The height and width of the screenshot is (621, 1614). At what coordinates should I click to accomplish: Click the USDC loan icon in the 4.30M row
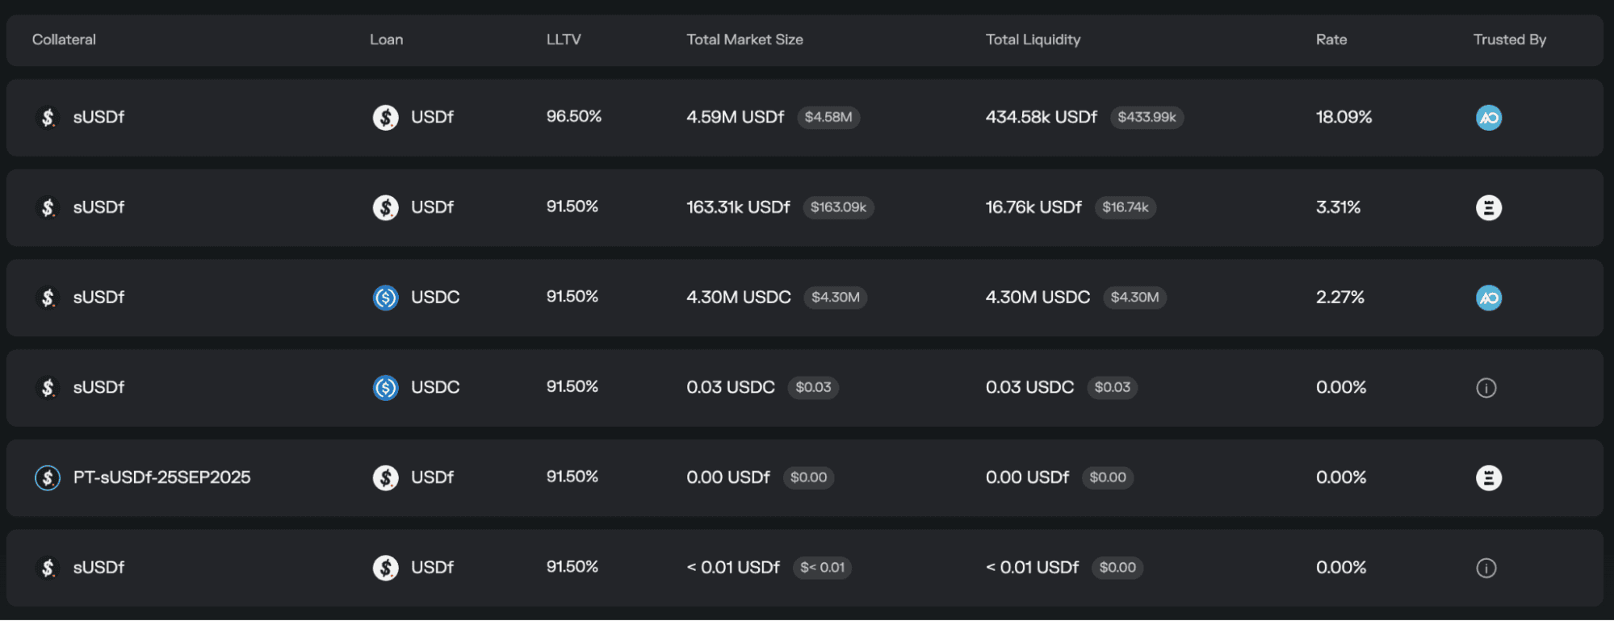385,298
